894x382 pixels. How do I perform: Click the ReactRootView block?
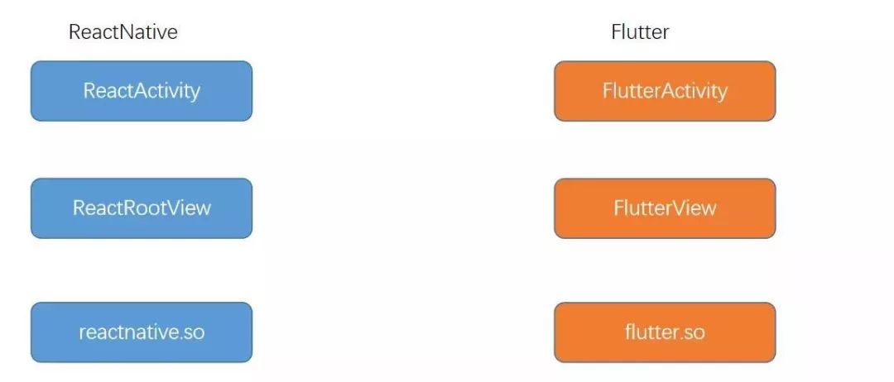[142, 208]
